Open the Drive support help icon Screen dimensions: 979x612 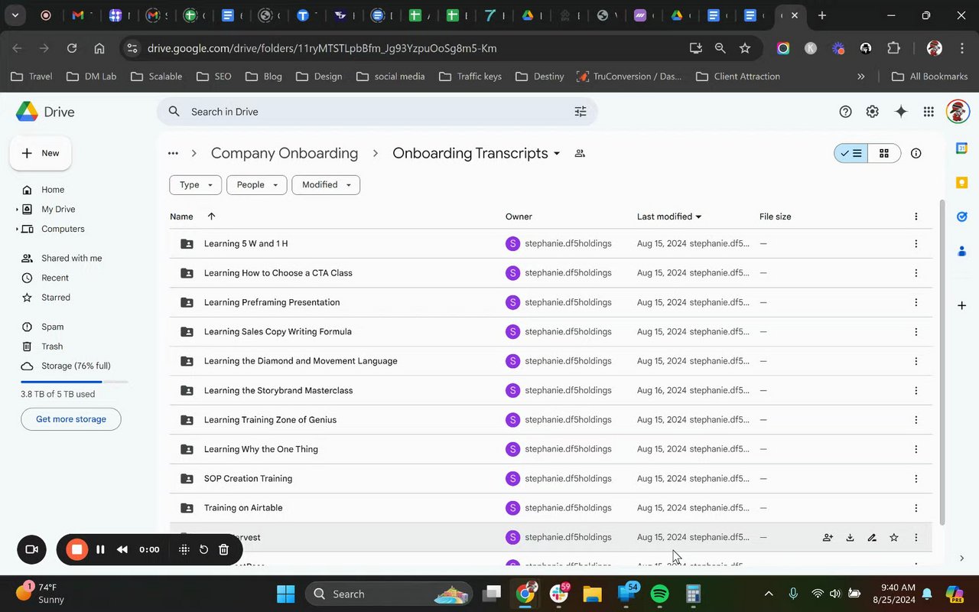pyautogui.click(x=845, y=112)
